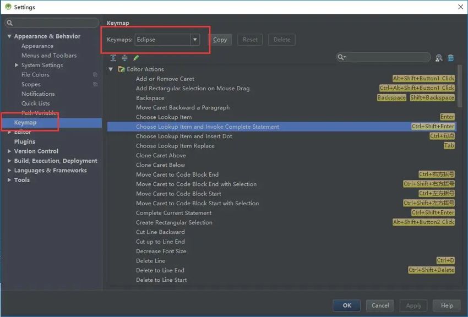Click the Cancel button
Screen dimensions: 468x317
pyautogui.click(x=380, y=305)
